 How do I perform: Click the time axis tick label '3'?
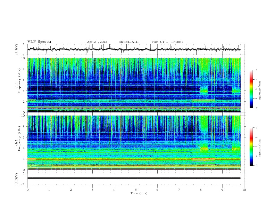(92, 190)
